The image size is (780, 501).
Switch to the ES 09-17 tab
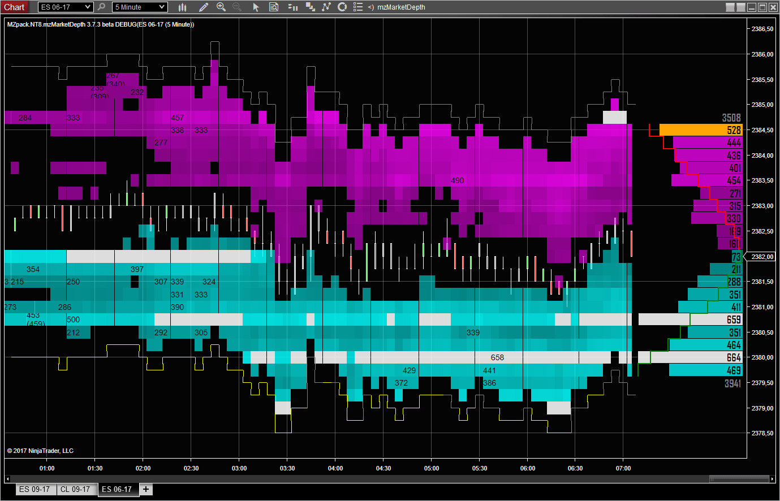pos(35,489)
